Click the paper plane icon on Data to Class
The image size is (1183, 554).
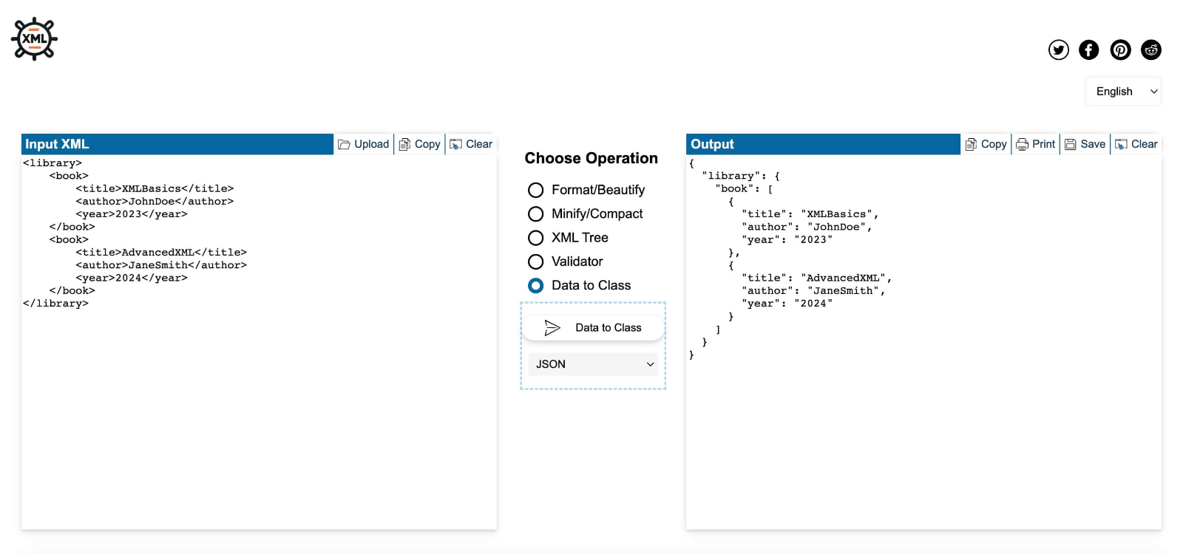coord(552,327)
